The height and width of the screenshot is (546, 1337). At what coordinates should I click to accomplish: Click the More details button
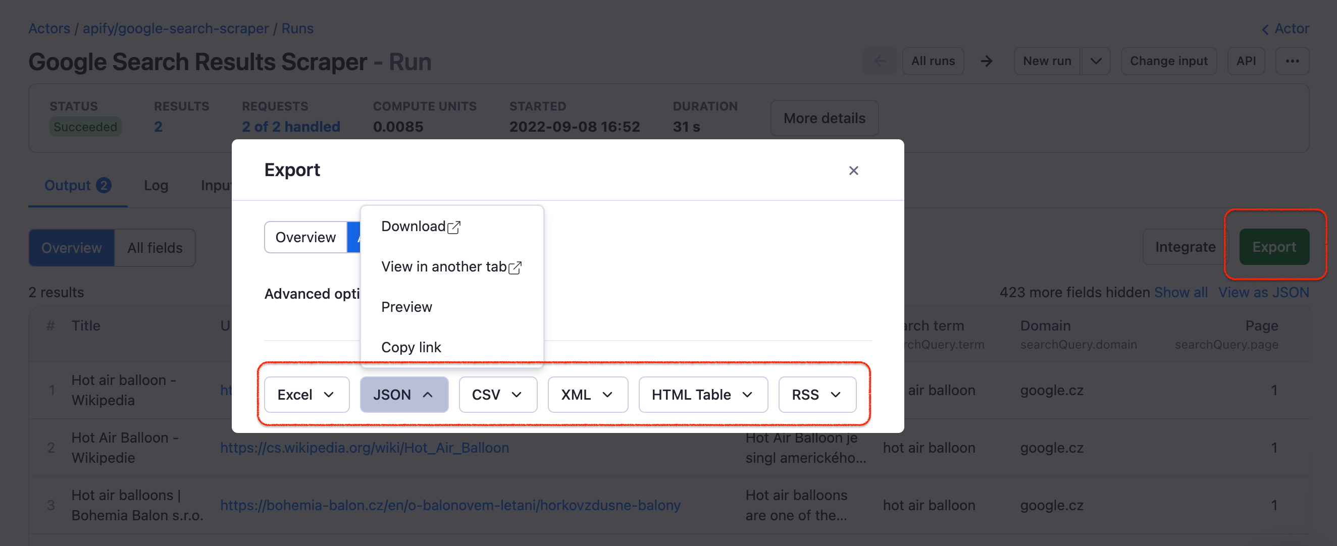tap(824, 118)
